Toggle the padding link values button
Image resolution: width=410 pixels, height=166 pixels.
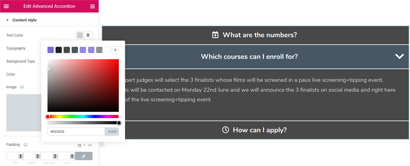click(x=84, y=156)
